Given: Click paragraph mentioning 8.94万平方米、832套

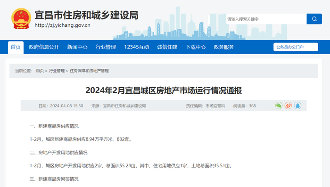Looking at the screenshot, I should click(x=81, y=139).
